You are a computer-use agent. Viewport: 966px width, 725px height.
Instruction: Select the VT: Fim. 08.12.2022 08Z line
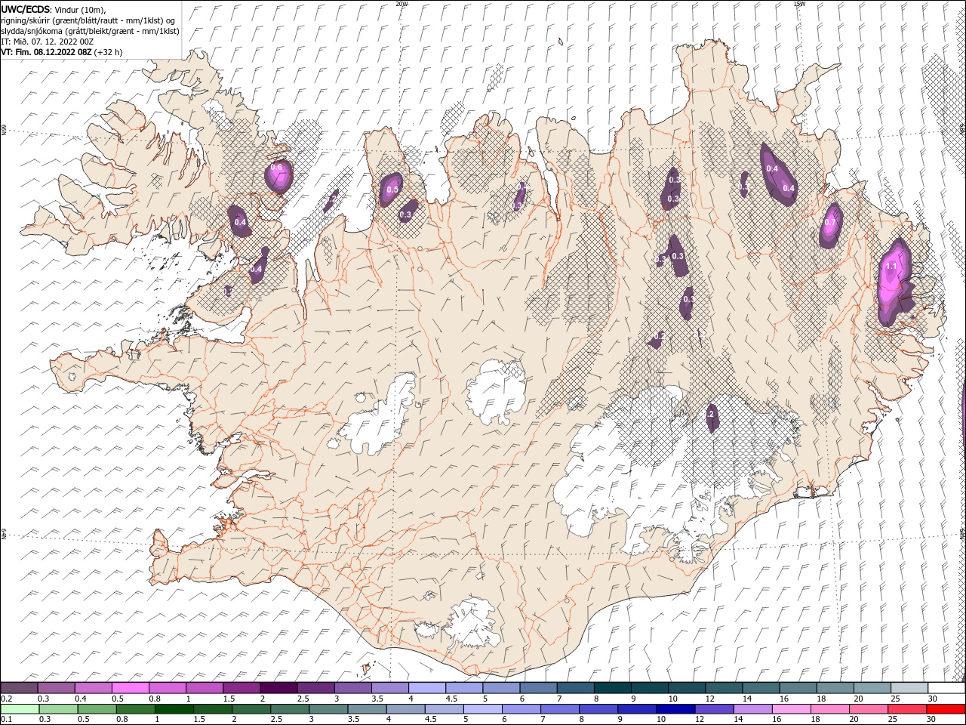[x=62, y=52]
